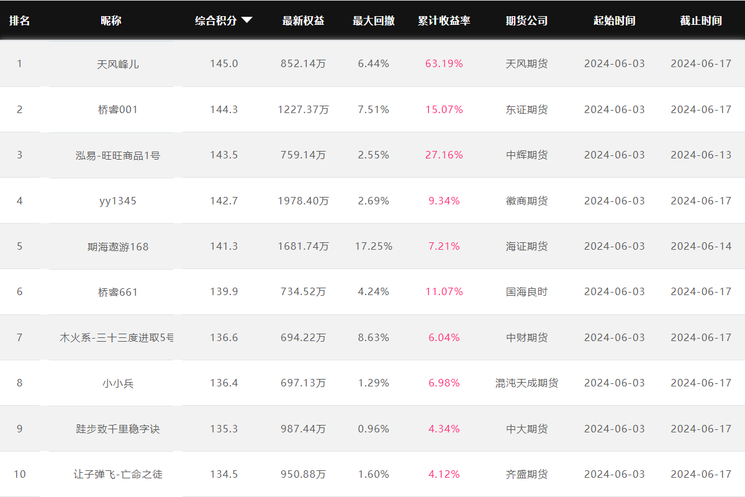Select the 天风期货 company cell
Viewport: 745px width, 497px height.
click(x=526, y=63)
